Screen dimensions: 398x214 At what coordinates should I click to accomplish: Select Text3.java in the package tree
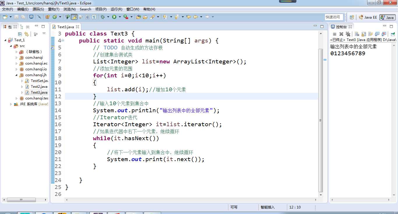[x=39, y=92]
